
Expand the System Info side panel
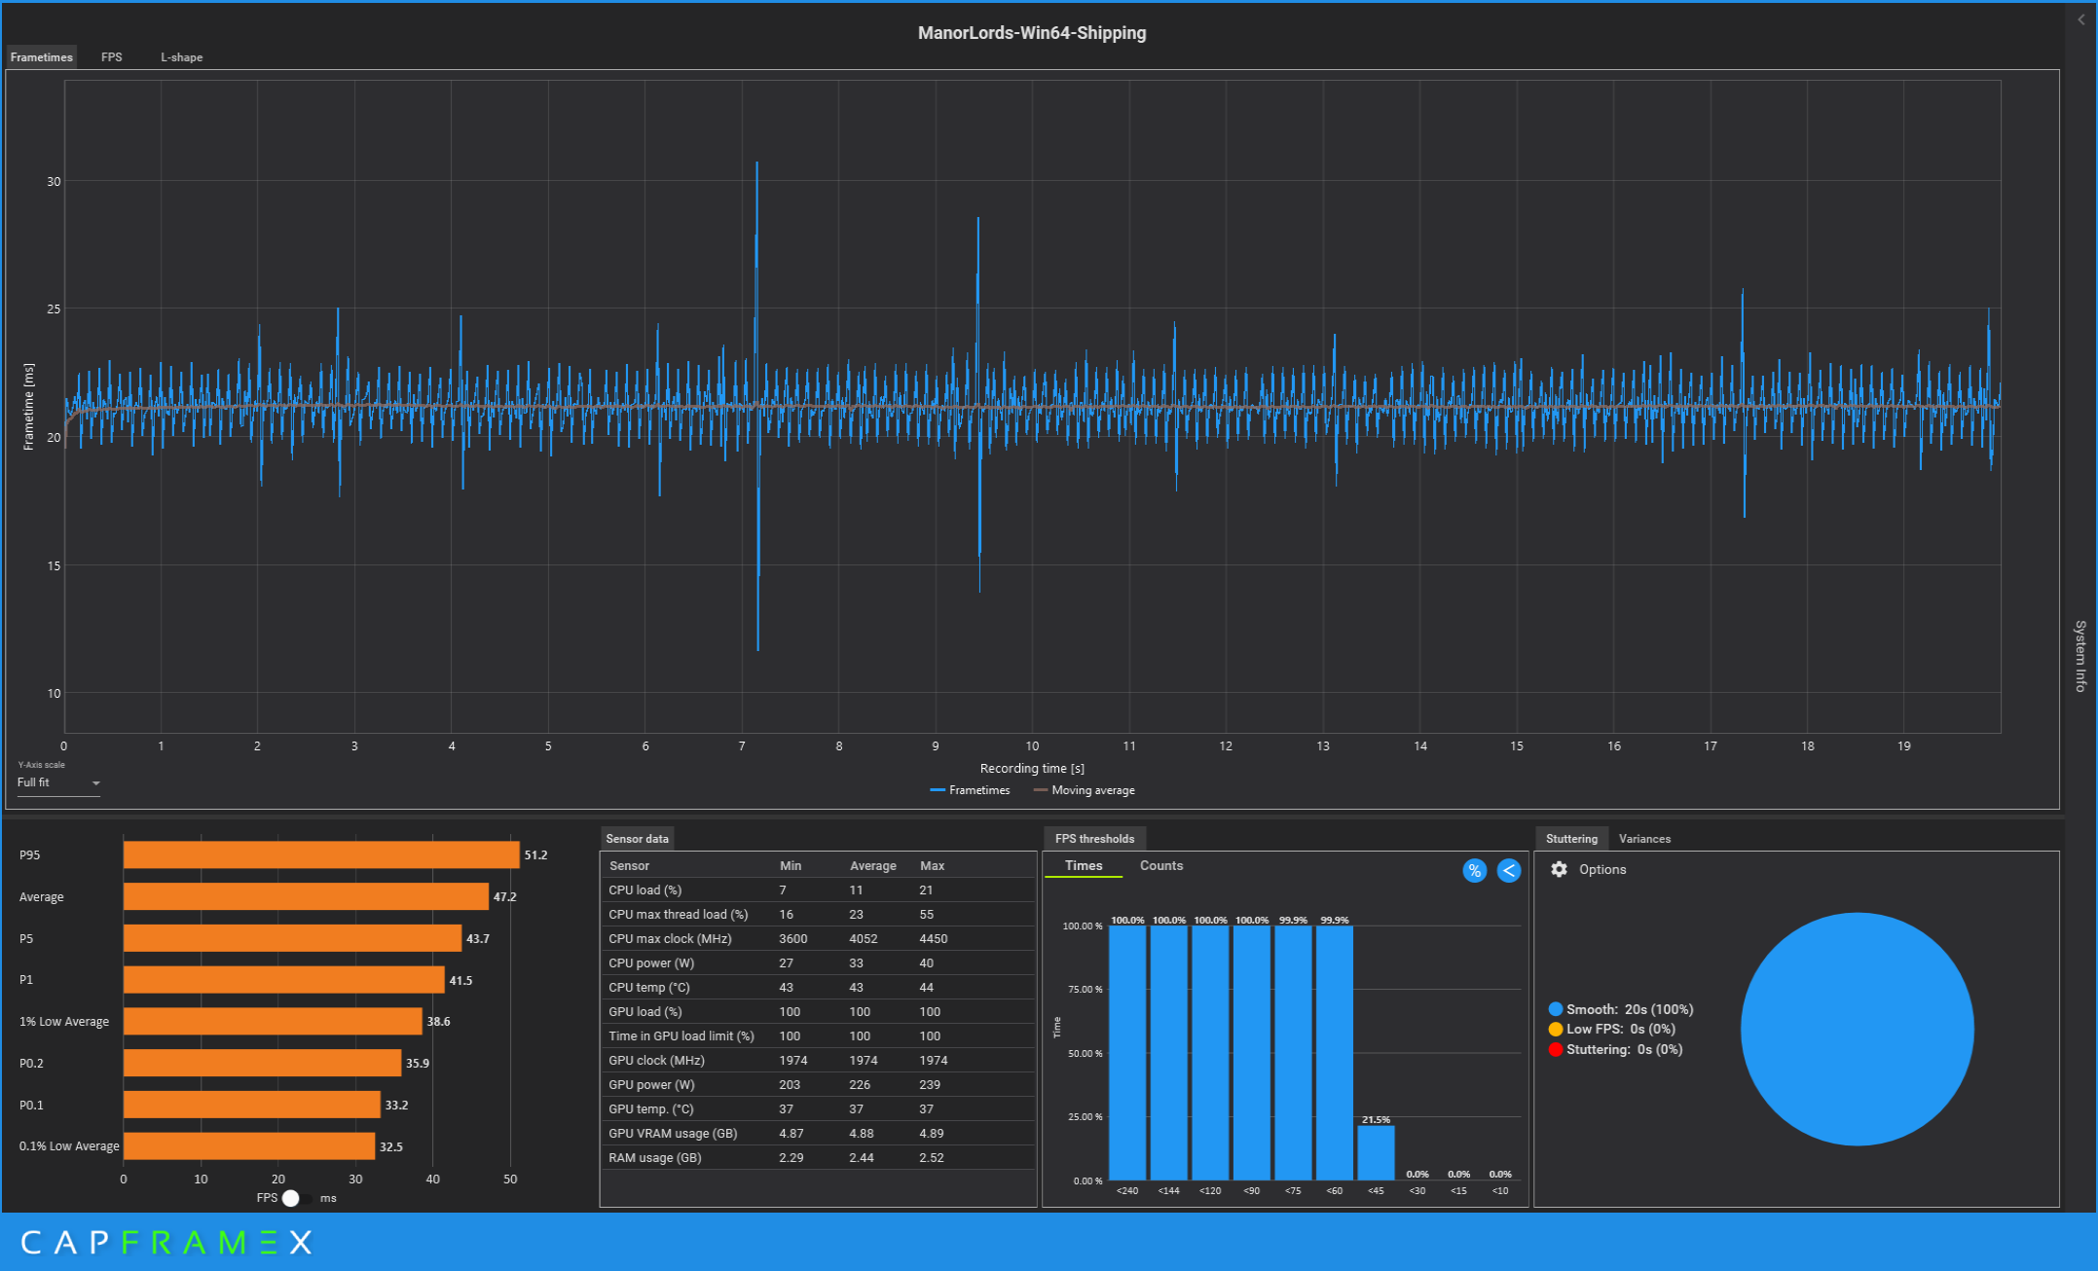(2080, 655)
